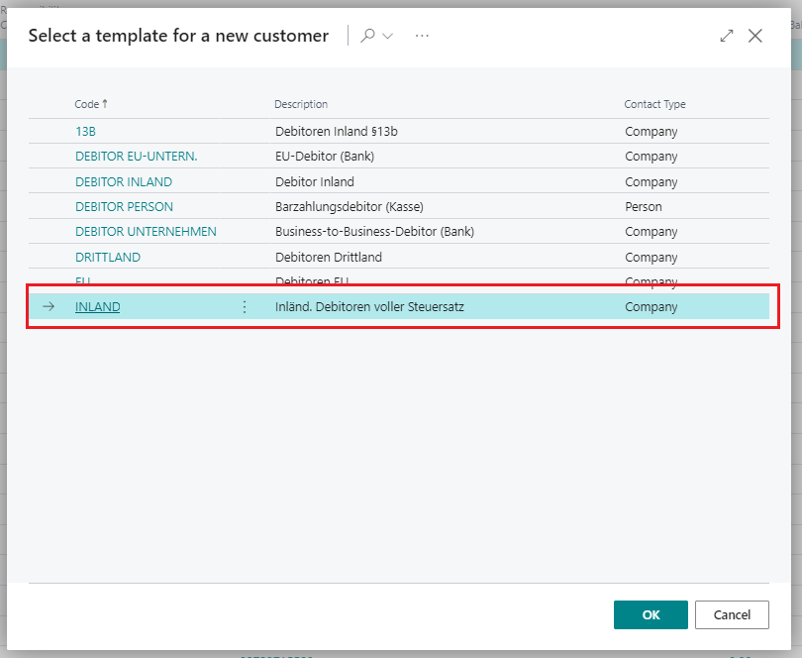Click the 'Barzahlungsdebitor (Kasse)' description
The image size is (802, 658).
point(350,207)
